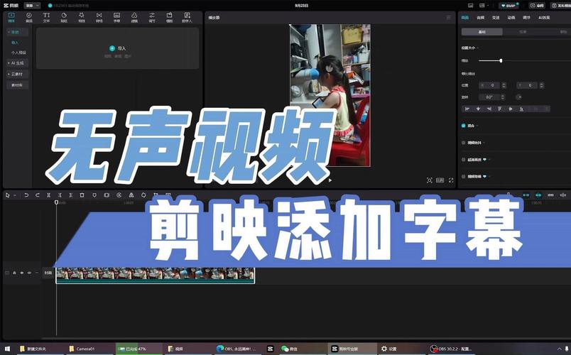
Task: Click the align horizontal center icon in properties
Action: pyautogui.click(x=478, y=109)
